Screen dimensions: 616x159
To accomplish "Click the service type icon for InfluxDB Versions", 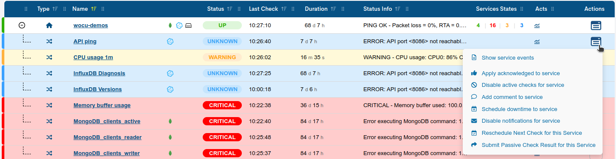I will click(x=49, y=89).
